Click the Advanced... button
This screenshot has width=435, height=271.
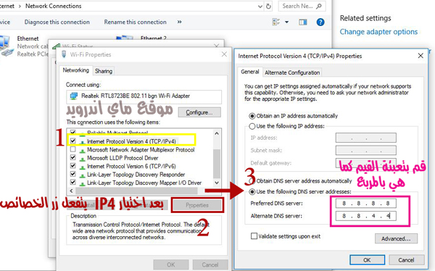(x=396, y=238)
